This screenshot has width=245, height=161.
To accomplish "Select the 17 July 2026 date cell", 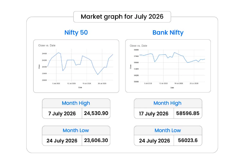I will (x=154, y=113).
